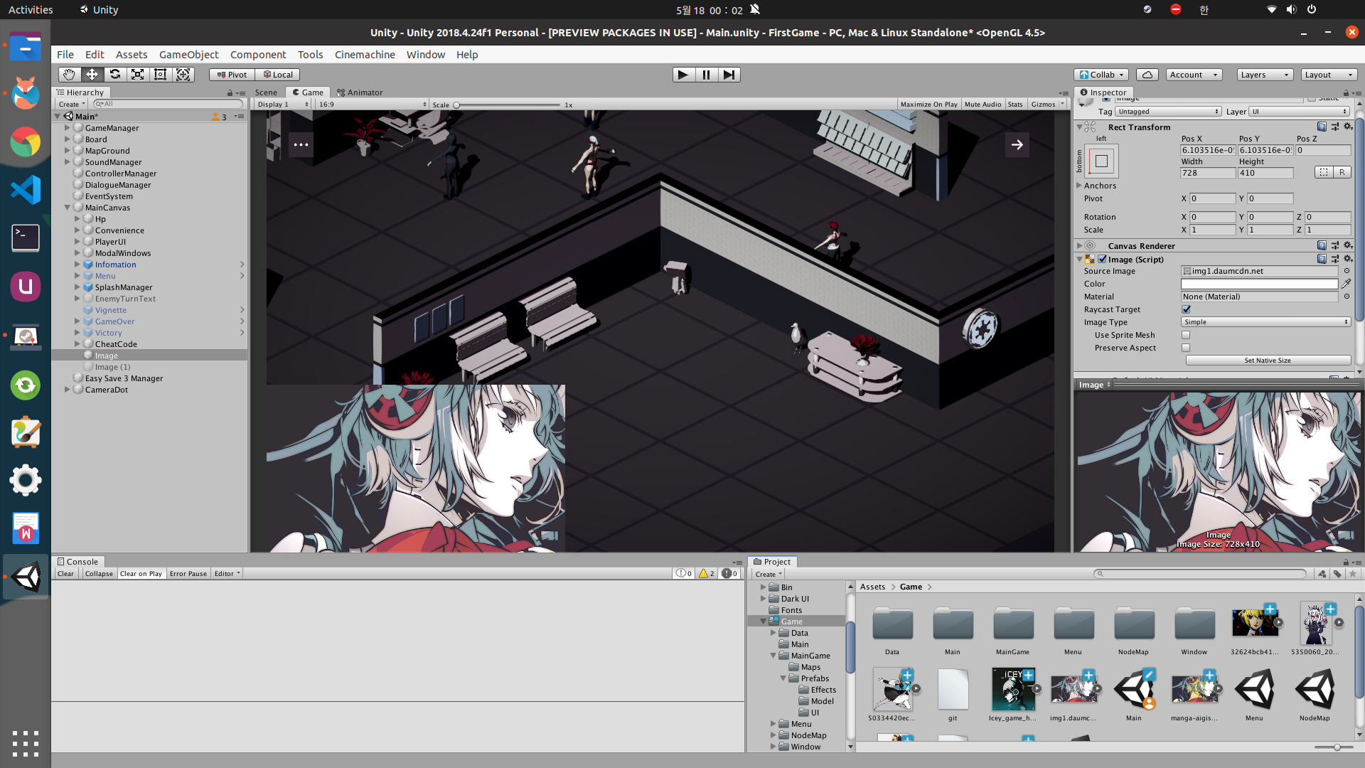1365x768 pixels.
Task: Switch to the Scene tab
Action: (266, 92)
